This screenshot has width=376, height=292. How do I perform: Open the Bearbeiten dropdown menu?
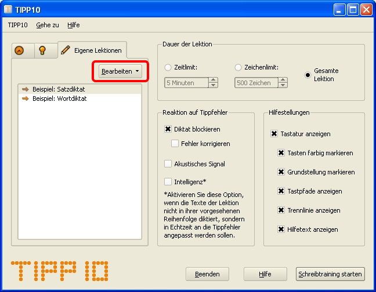pos(120,71)
